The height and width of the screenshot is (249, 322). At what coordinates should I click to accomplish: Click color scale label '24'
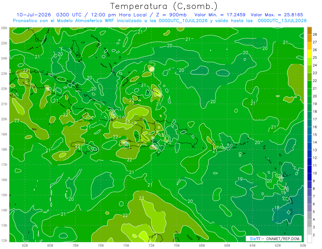(x=315, y=65)
